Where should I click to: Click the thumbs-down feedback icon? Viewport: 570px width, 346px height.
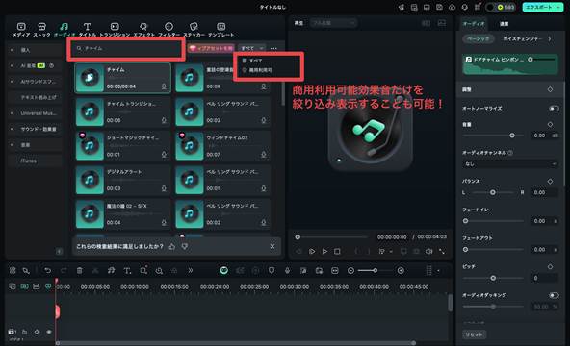pos(185,247)
